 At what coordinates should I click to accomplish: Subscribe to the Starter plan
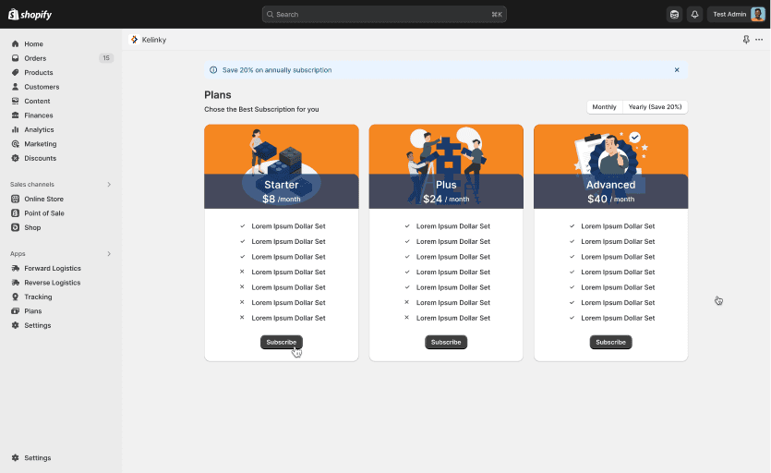click(x=281, y=342)
